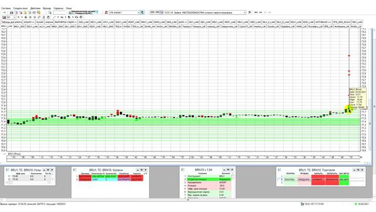Click the window icon of BRN10 v 1.04 table
Image resolution: width=376 pixels, height=212 pixels.
click(x=183, y=170)
